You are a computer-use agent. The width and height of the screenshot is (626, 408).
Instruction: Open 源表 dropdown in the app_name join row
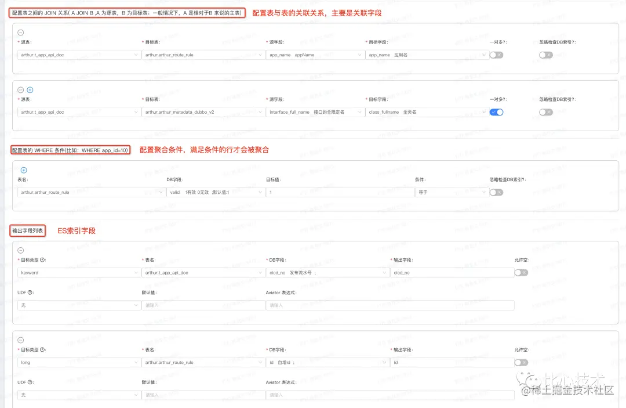pos(79,55)
